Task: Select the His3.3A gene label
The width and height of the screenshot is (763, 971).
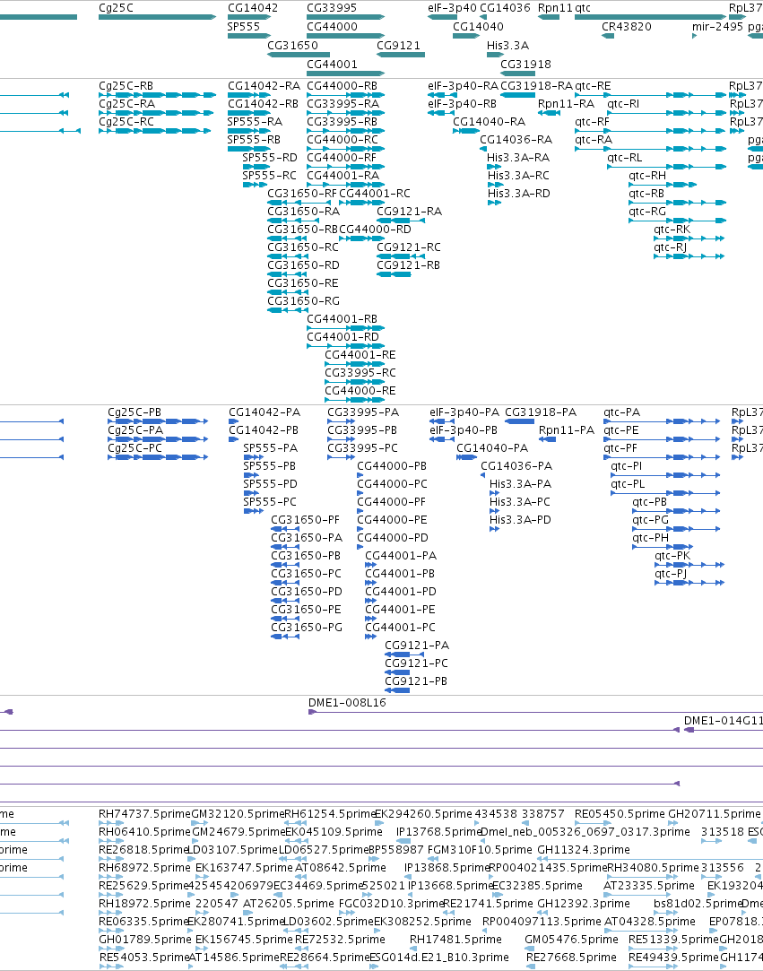Action: click(x=507, y=45)
